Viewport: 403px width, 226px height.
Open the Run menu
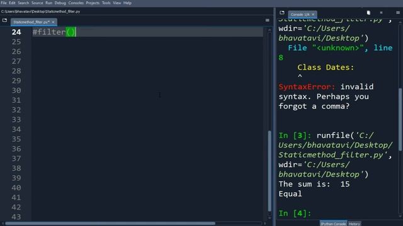[49, 3]
